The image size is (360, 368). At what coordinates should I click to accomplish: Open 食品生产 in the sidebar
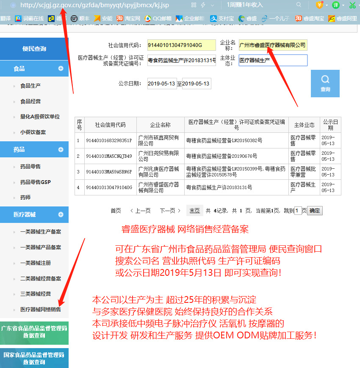coord(30,86)
